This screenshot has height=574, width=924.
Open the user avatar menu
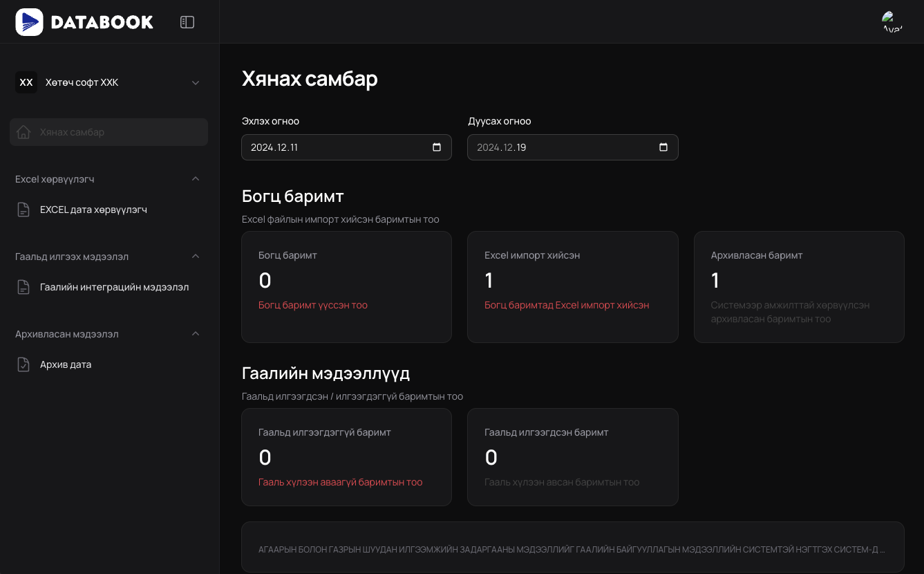[892, 22]
